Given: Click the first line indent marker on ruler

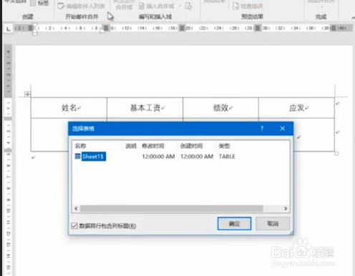Looking at the screenshot, I should coord(35,25).
